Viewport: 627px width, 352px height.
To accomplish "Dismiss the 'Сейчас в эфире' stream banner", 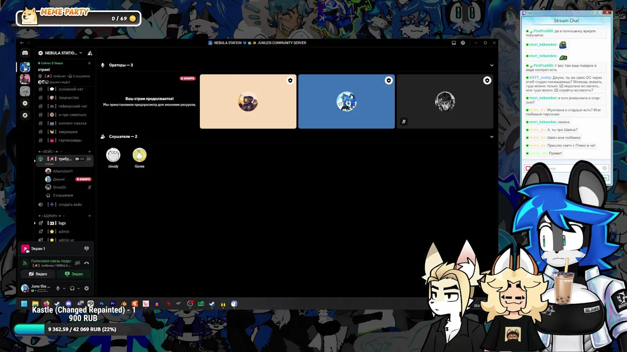I will click(89, 63).
